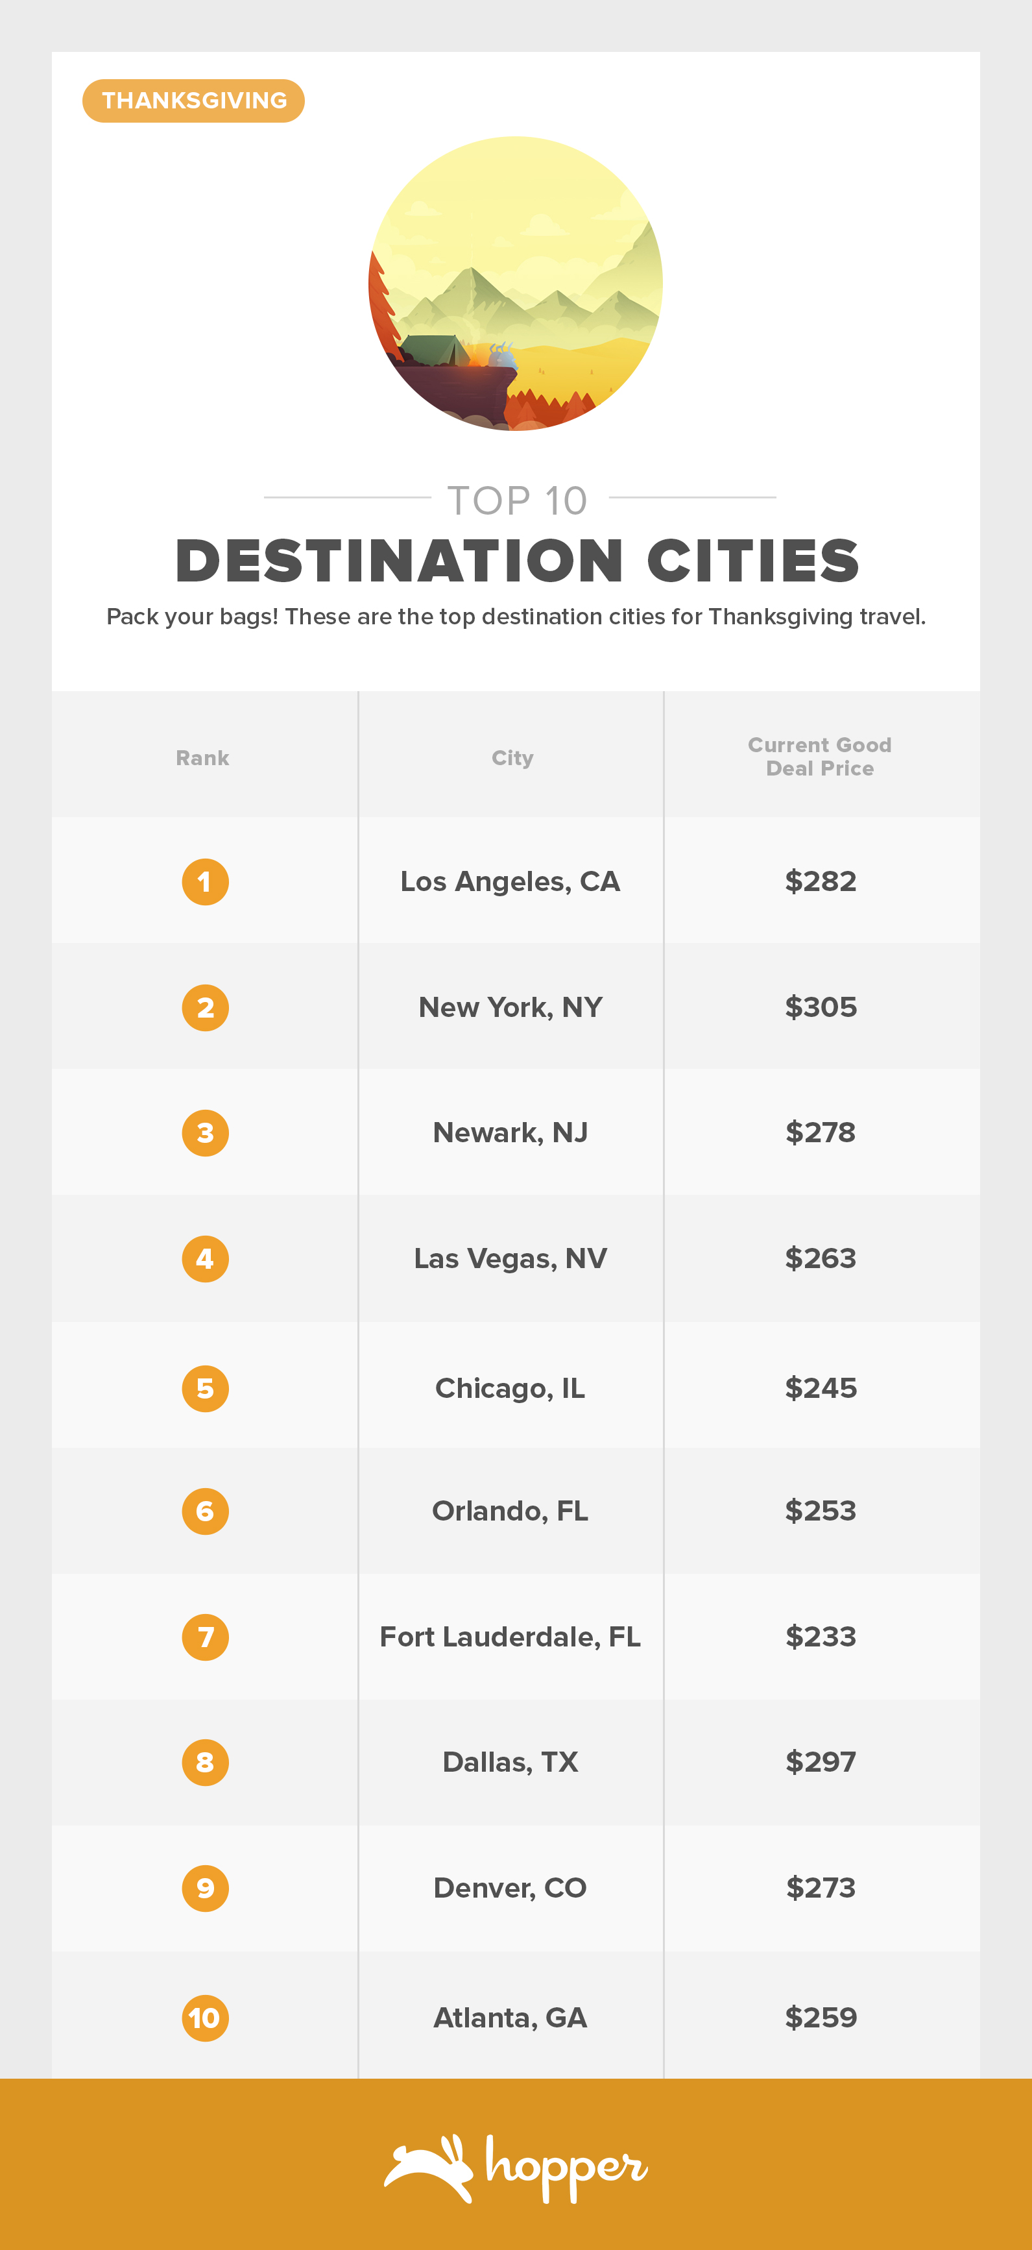Click the Rank column header
The height and width of the screenshot is (2250, 1032).
tap(202, 758)
